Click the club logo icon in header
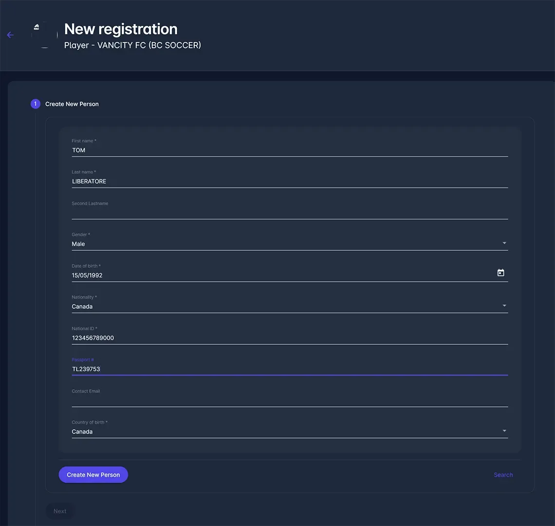The image size is (555, 526). click(44, 35)
